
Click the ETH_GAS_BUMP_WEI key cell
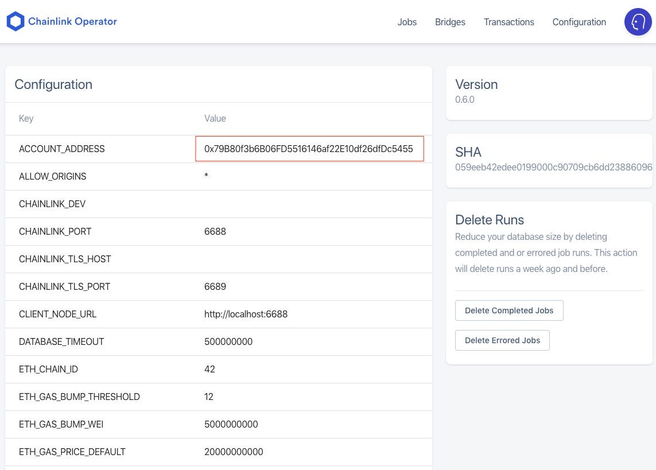[61, 425]
